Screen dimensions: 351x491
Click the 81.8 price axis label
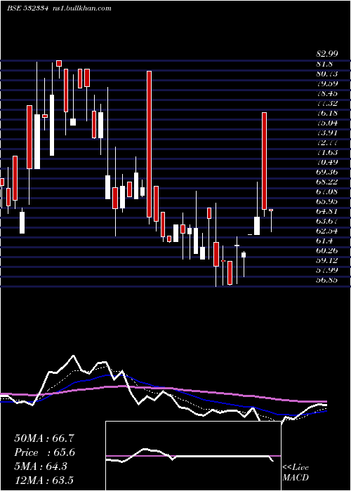pos(324,65)
